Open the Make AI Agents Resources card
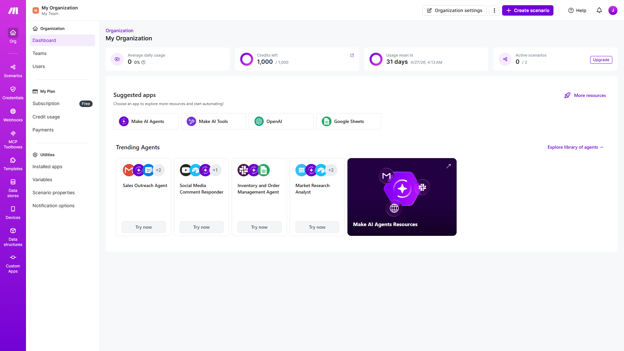 [x=402, y=197]
